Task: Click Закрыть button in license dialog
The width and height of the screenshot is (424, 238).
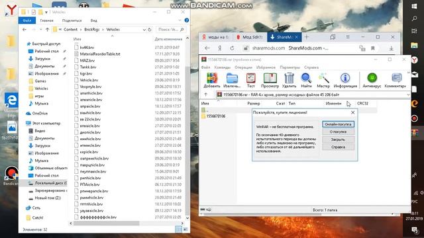Action: (x=338, y=139)
